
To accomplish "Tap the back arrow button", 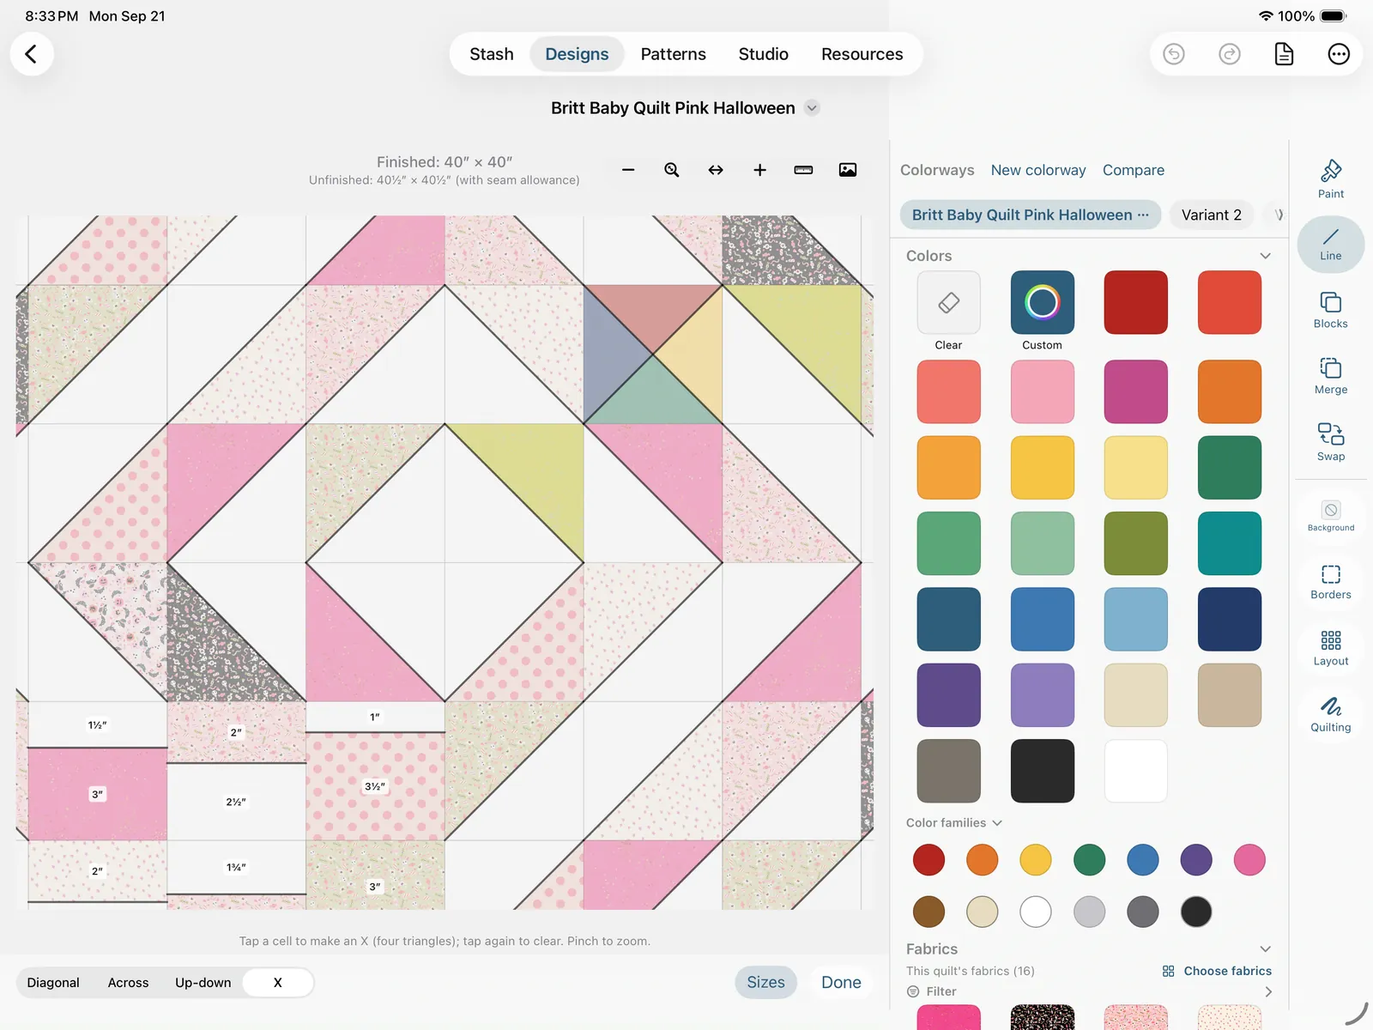I will (x=32, y=54).
